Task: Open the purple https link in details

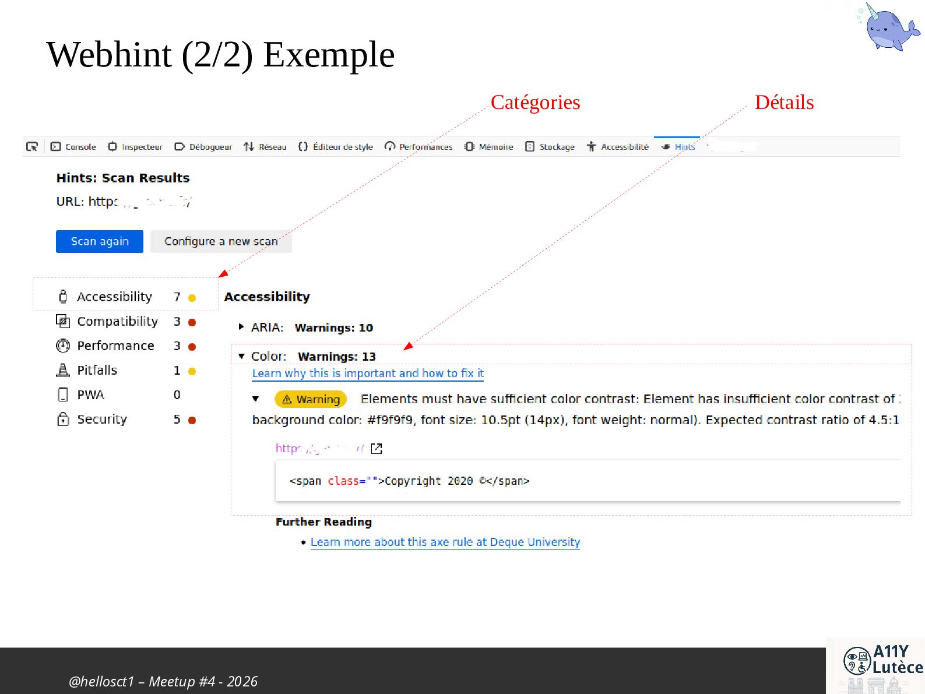Action: (x=319, y=448)
